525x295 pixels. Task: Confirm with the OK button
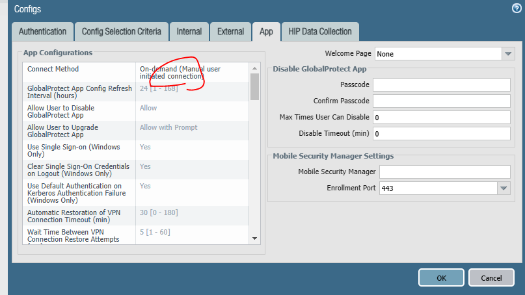click(441, 277)
